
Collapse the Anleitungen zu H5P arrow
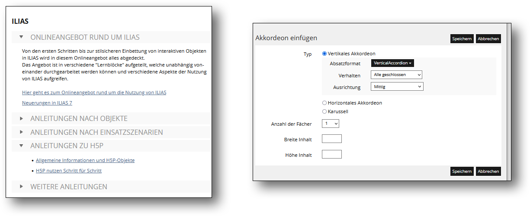pos(21,146)
